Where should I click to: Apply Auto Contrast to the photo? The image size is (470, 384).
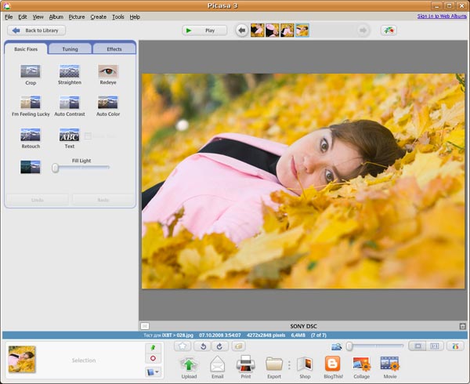69,103
